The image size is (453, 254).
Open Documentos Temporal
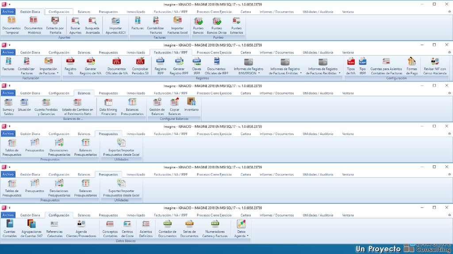12,25
